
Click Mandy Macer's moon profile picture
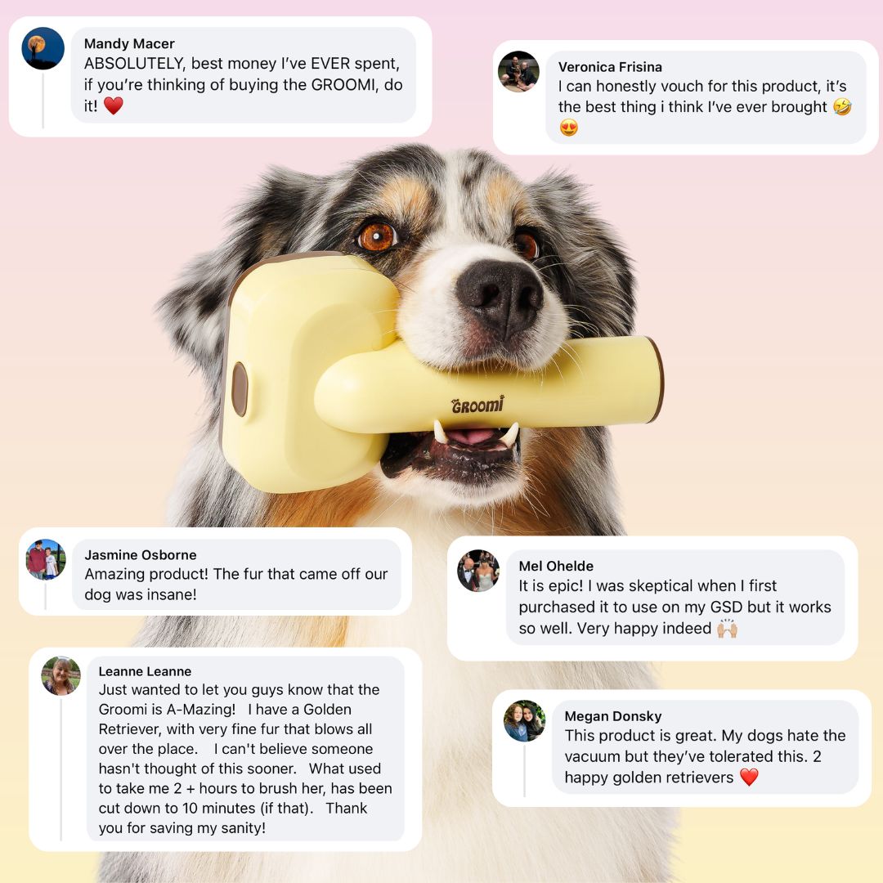(x=43, y=48)
